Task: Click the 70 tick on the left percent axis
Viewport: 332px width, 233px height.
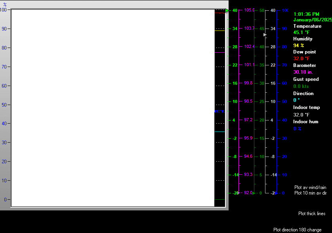Action: 4,67
